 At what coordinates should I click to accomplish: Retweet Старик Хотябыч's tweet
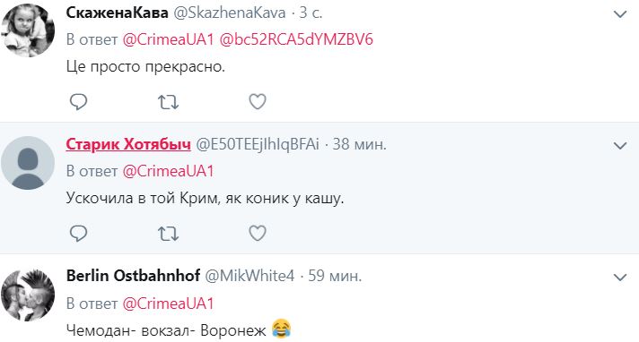tap(168, 234)
